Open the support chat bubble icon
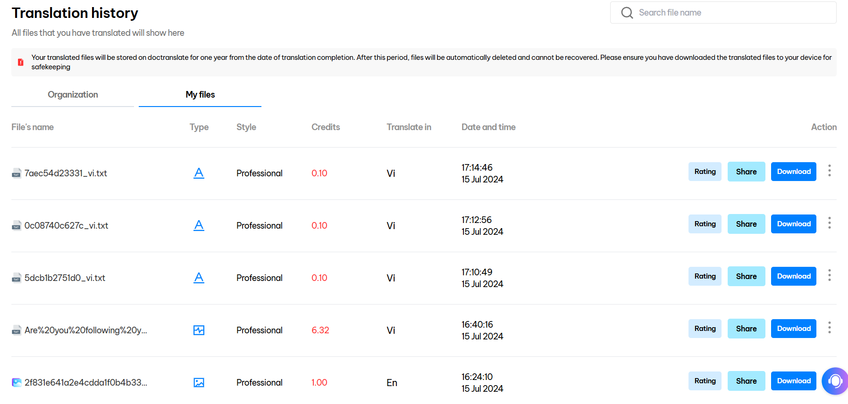 tap(835, 381)
